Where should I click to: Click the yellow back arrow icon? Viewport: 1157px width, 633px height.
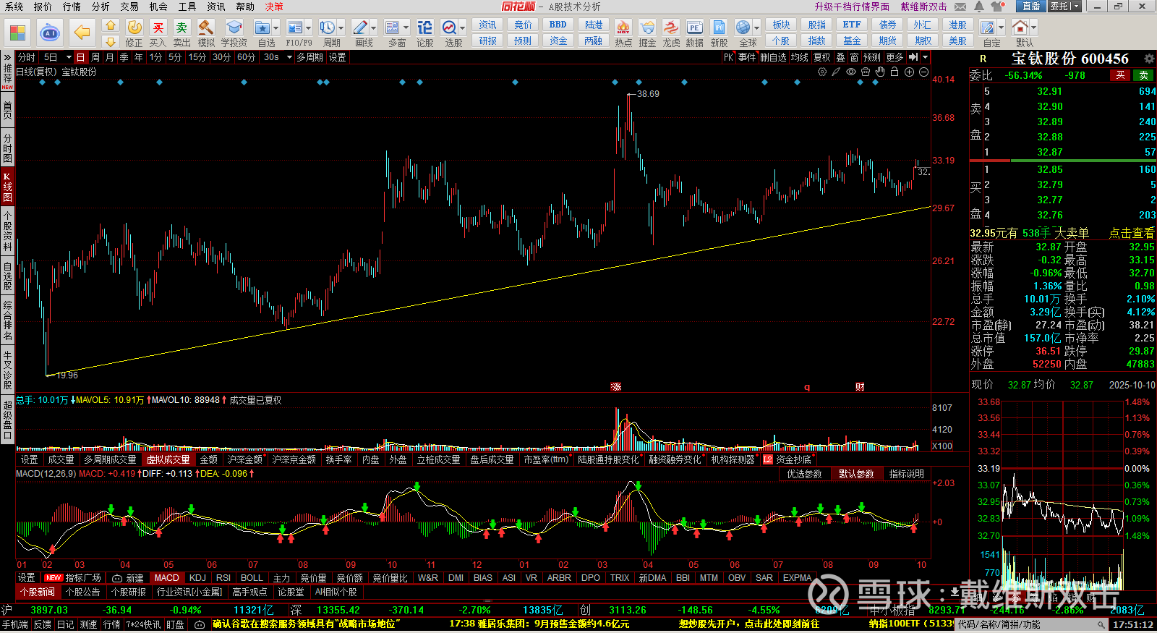click(x=82, y=33)
